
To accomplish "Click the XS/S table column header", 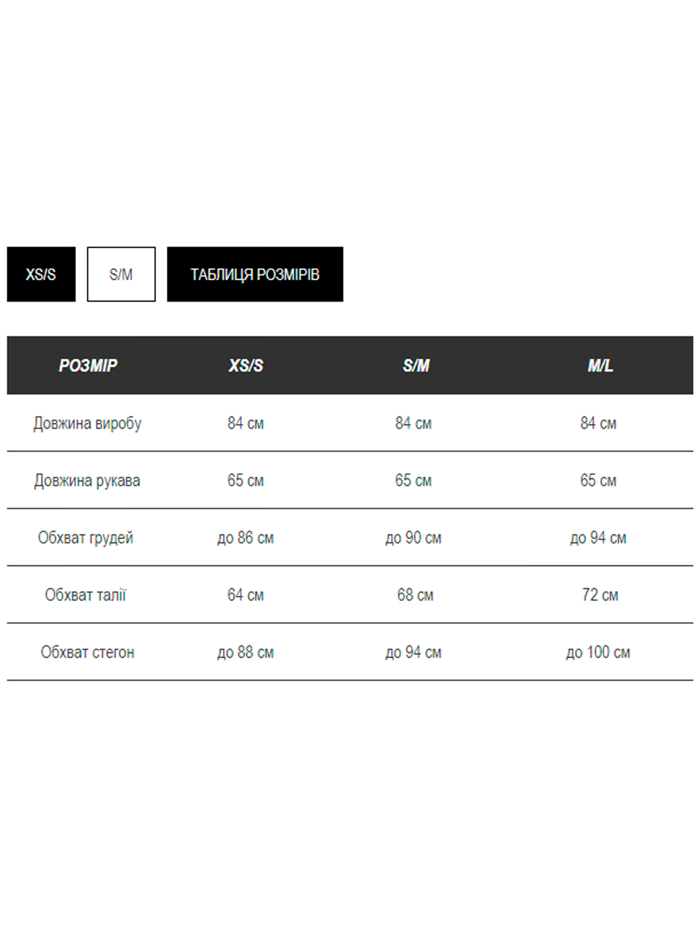I will point(245,365).
